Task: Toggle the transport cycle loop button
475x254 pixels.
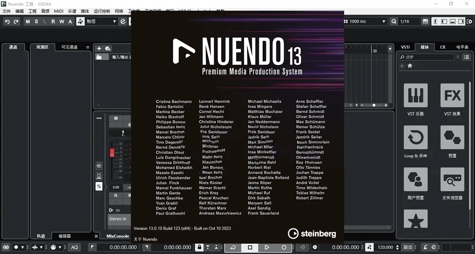Action: point(233,247)
